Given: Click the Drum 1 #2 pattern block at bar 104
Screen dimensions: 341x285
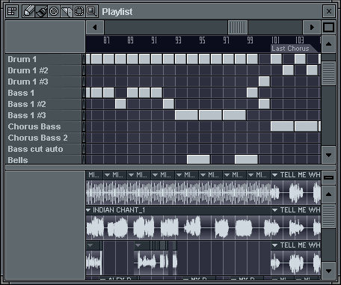Looking at the screenshot, I should click(x=312, y=70).
